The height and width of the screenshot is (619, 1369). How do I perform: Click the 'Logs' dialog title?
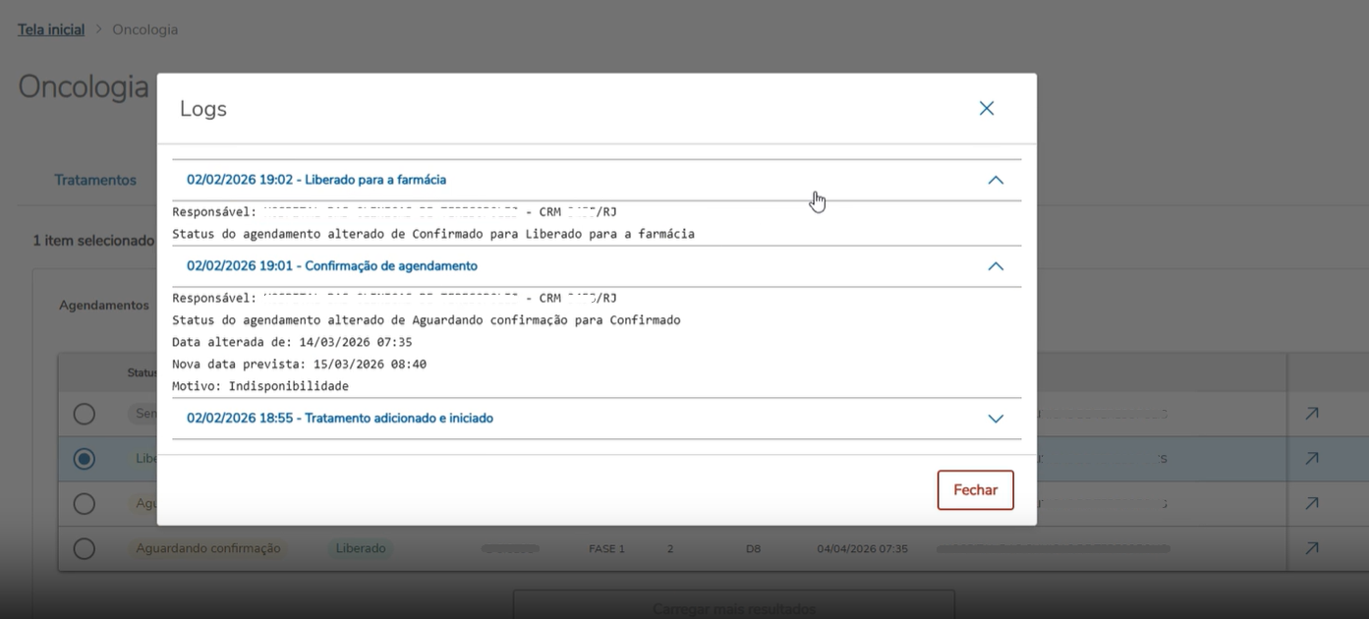[203, 109]
